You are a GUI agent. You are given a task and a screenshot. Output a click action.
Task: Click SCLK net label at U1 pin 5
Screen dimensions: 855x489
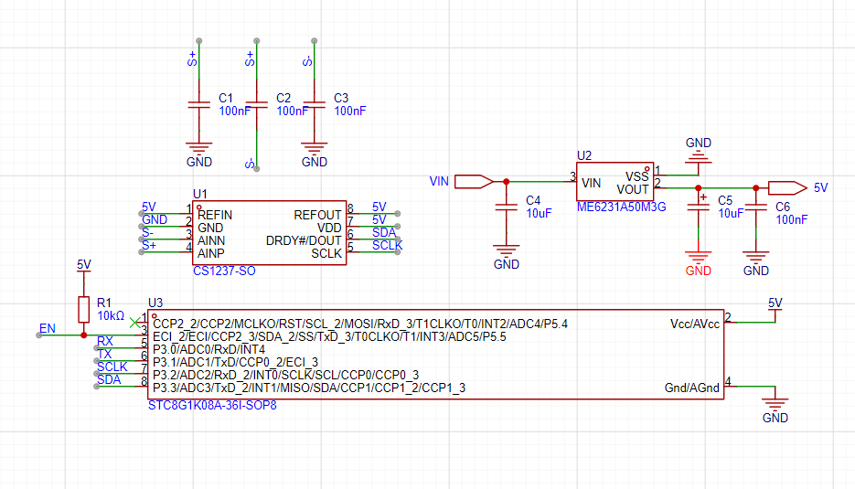tap(387, 246)
